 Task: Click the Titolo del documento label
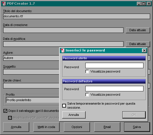click(17, 11)
